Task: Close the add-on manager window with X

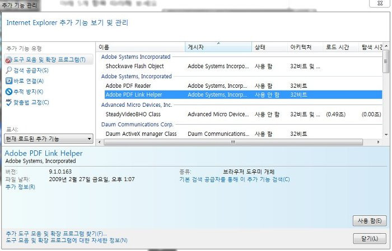Action: (380, 3)
